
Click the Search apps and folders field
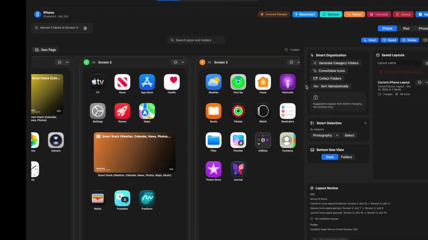pyautogui.click(x=196, y=40)
